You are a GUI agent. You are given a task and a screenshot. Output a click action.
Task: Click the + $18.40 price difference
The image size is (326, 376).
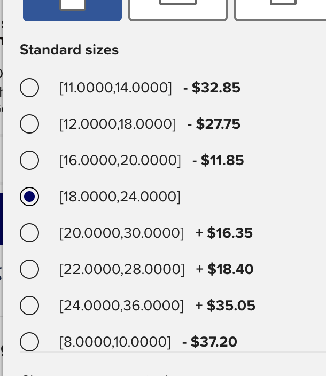point(224,269)
